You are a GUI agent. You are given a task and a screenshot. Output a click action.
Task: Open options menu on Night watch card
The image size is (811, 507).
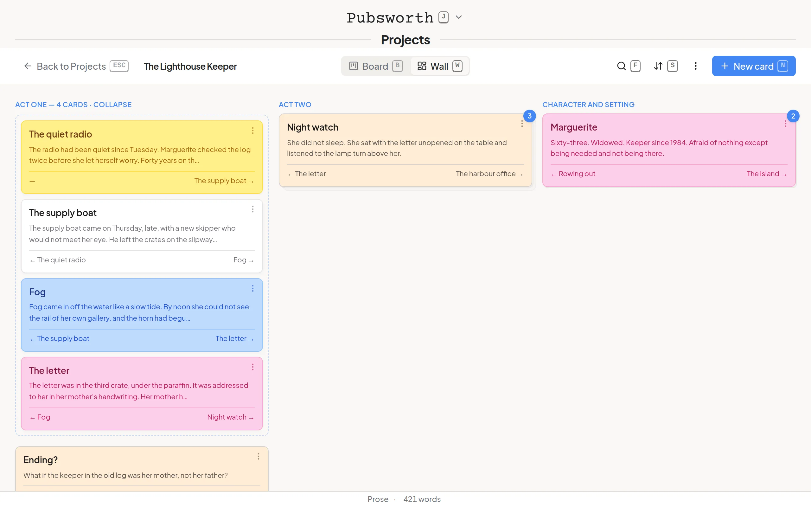pyautogui.click(x=522, y=124)
